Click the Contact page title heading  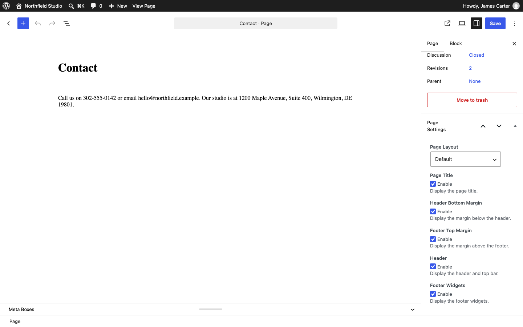tap(78, 68)
